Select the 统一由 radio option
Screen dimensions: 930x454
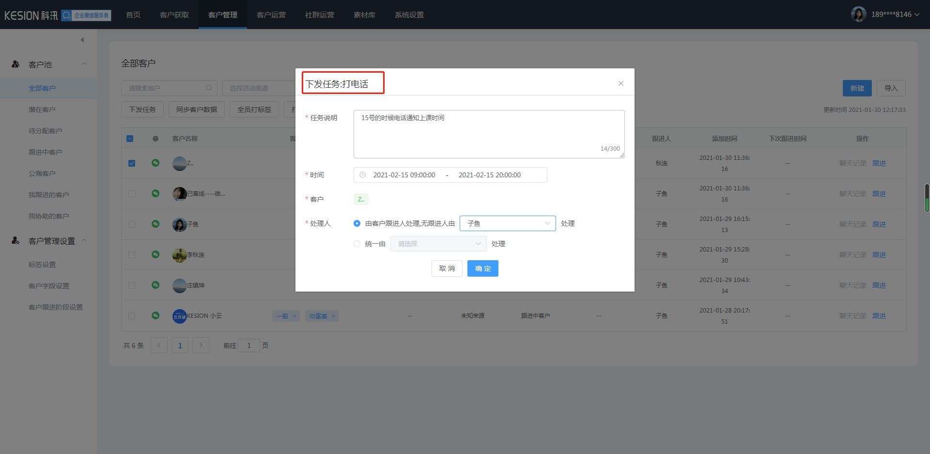tap(357, 244)
